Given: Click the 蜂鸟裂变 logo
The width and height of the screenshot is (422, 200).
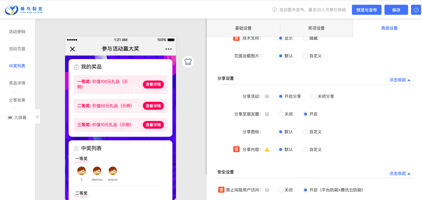Looking at the screenshot, I should coord(24,10).
